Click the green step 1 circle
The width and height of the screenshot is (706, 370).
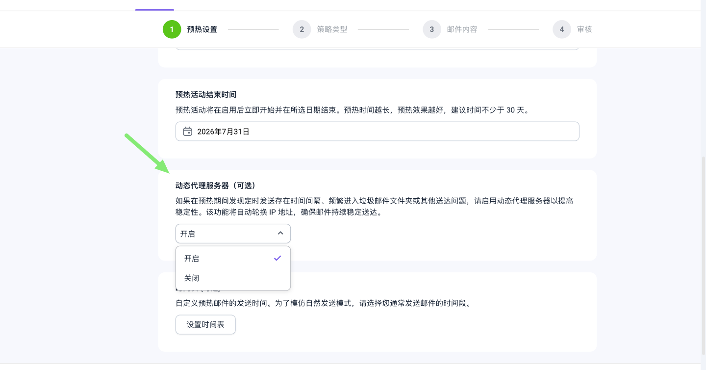[x=172, y=29]
